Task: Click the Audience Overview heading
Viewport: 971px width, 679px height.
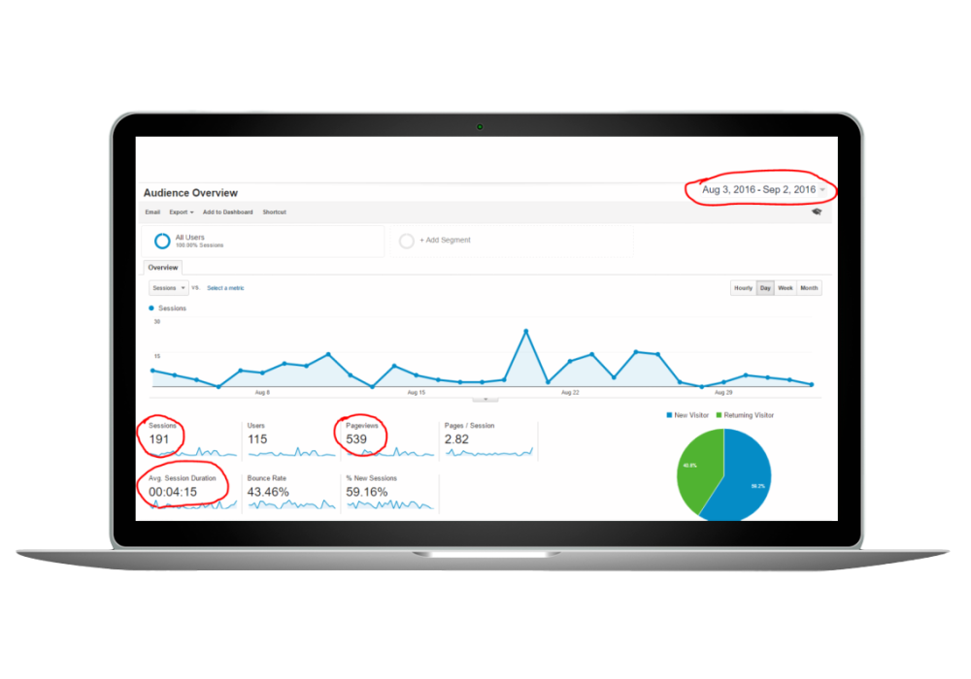Action: [190, 193]
